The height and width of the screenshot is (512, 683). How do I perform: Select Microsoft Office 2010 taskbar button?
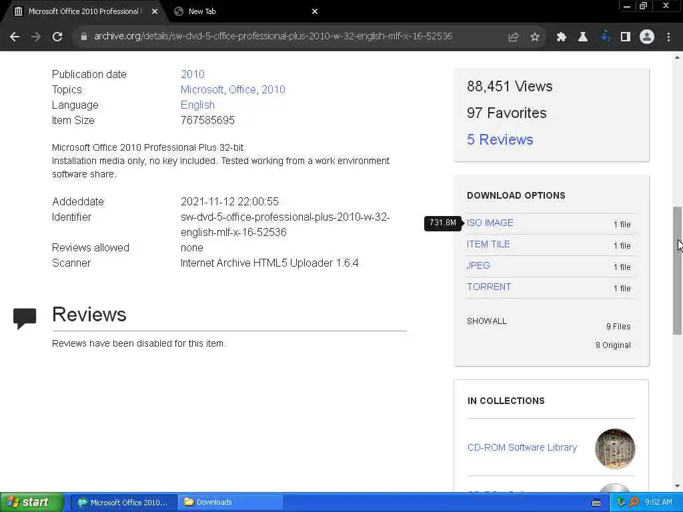point(123,503)
